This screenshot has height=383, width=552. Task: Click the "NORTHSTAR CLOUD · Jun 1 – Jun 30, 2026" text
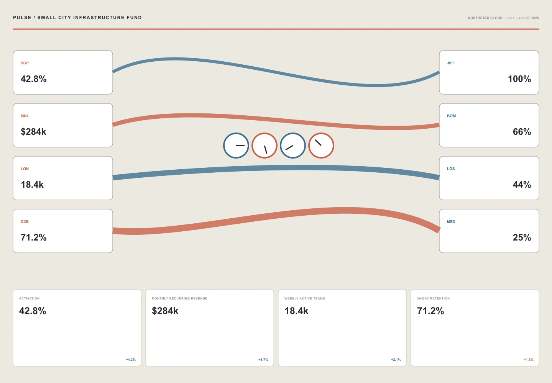pyautogui.click(x=503, y=18)
